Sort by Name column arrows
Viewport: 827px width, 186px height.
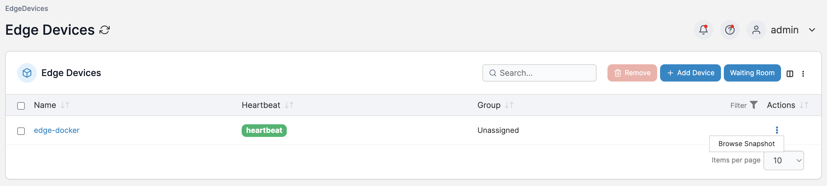pos(65,105)
